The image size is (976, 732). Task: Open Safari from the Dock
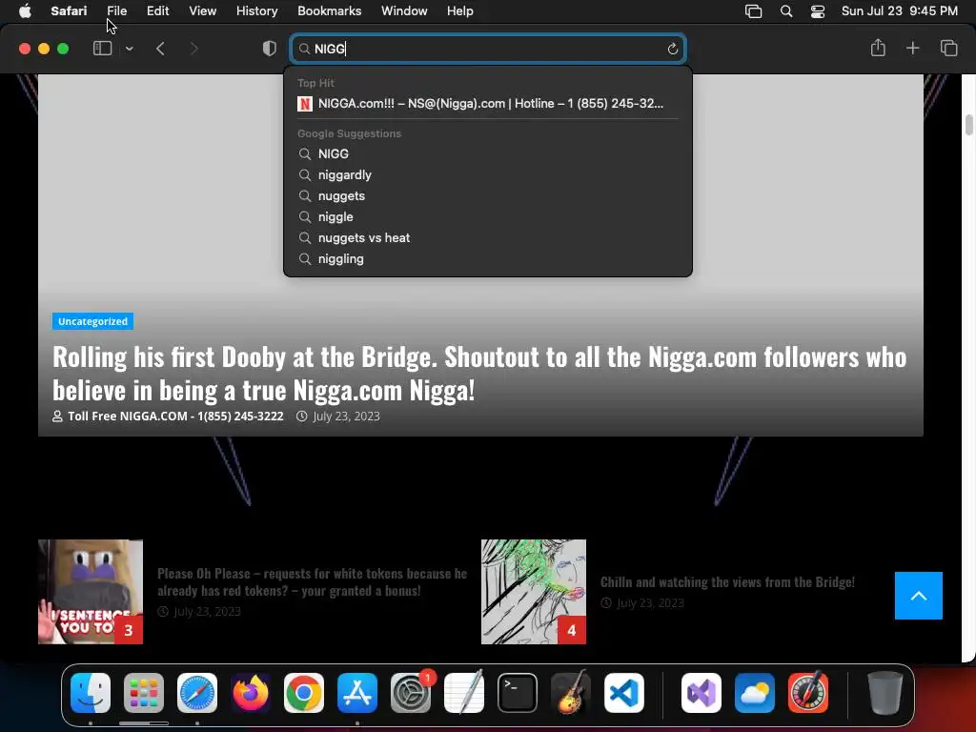pyautogui.click(x=196, y=693)
